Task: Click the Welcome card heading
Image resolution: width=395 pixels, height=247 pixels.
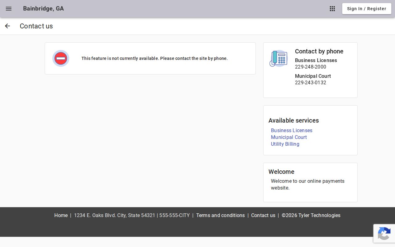Action: pos(281,172)
